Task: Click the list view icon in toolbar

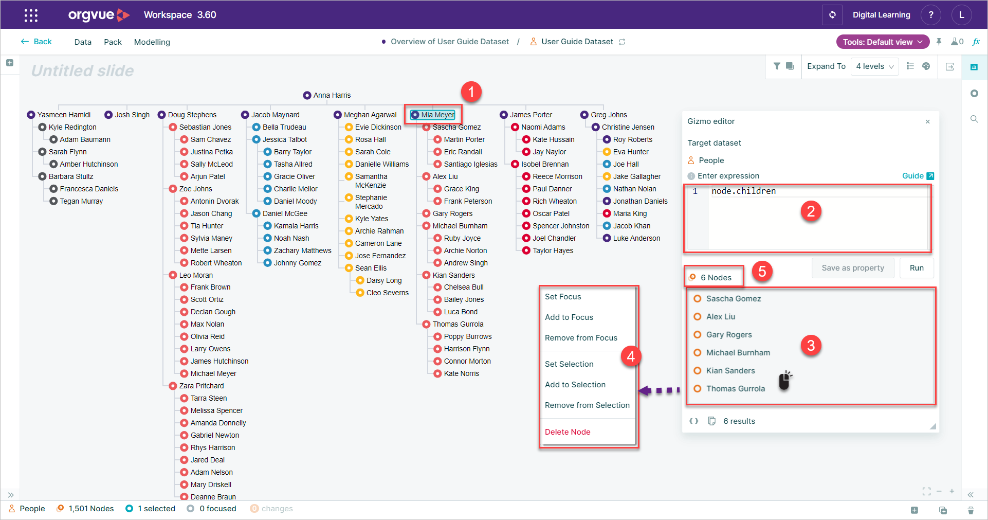Action: pos(910,66)
